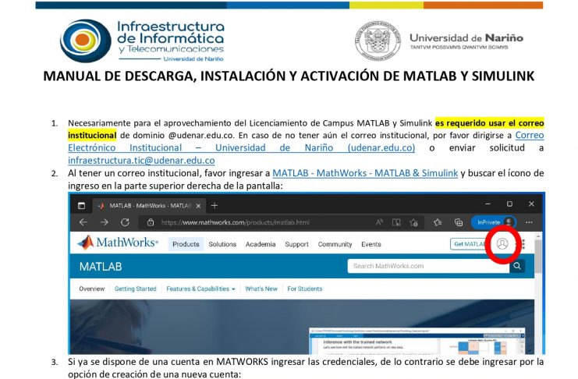The width and height of the screenshot is (578, 379).
Task: Open the Events menu item
Action: click(371, 244)
